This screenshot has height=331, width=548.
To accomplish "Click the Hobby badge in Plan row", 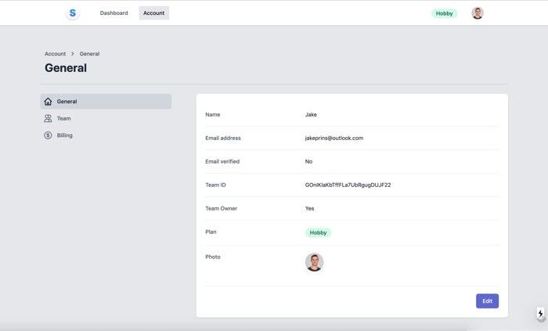I will 318,232.
